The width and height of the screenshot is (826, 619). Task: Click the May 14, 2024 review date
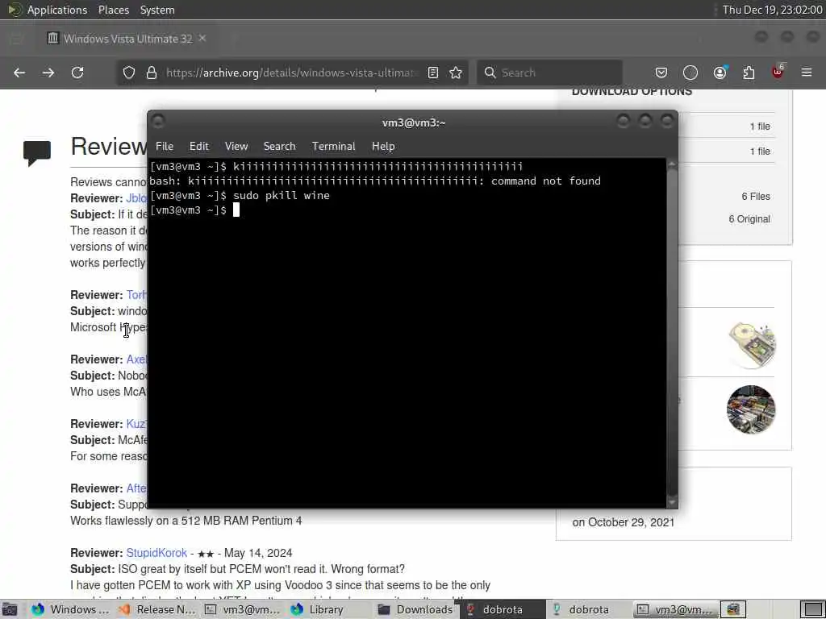(258, 553)
